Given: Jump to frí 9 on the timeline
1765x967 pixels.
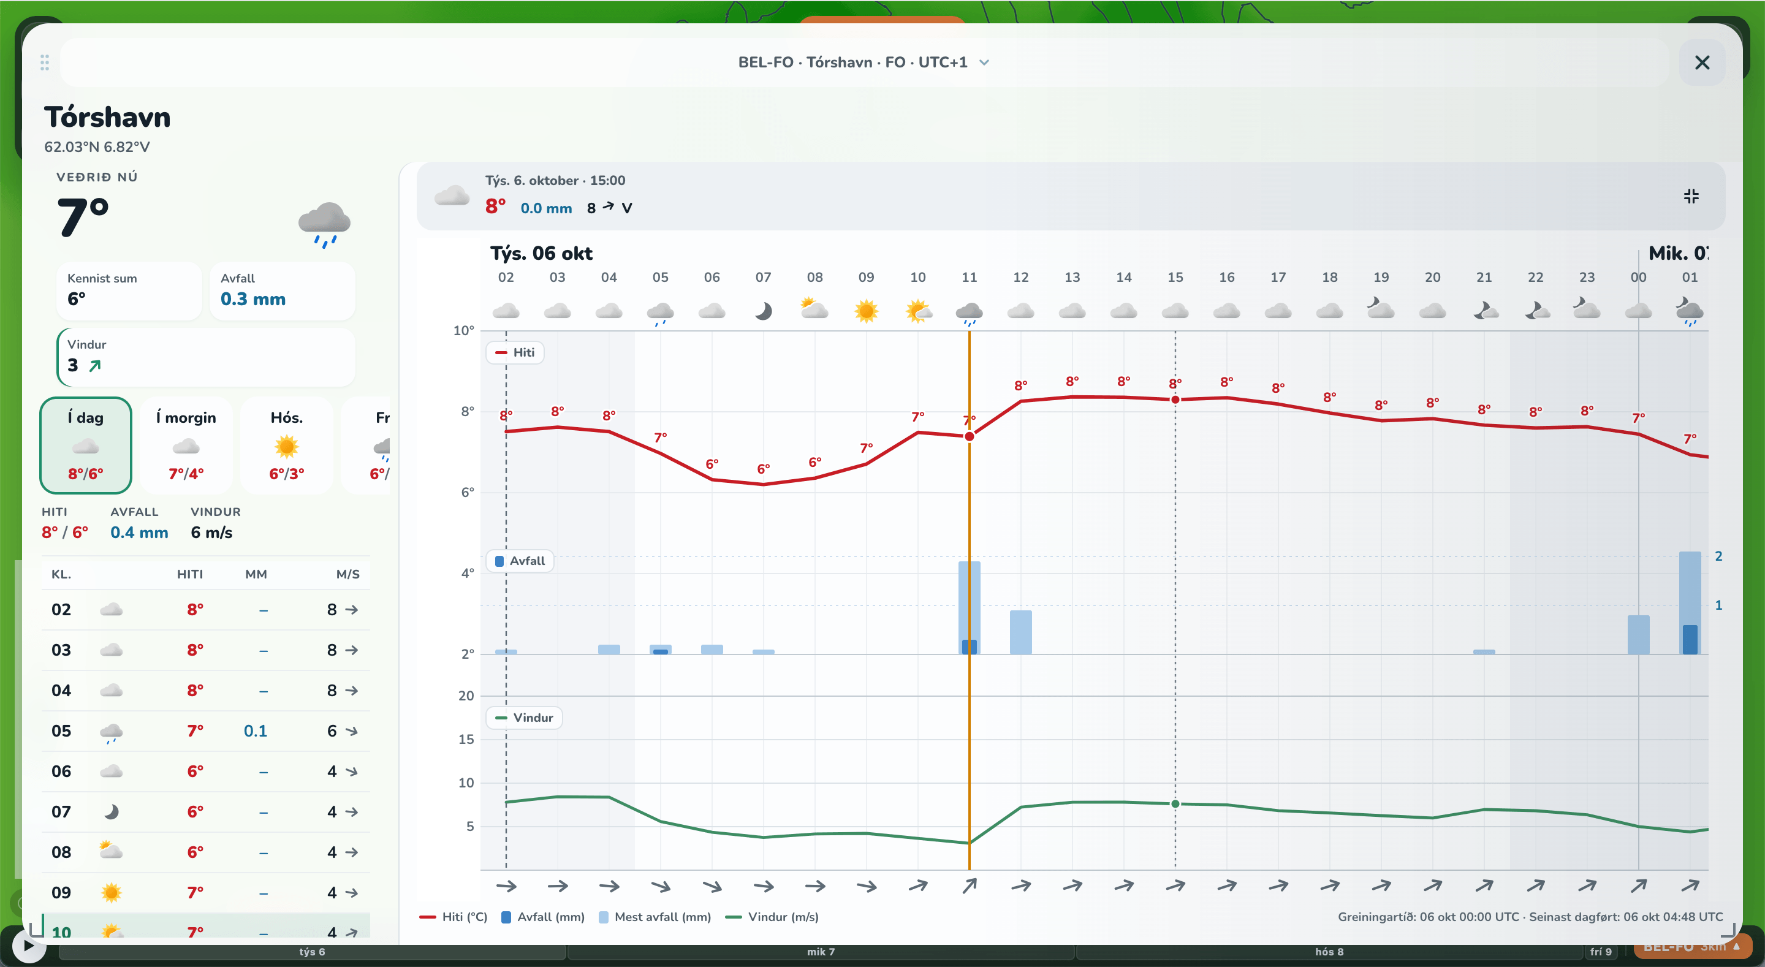Looking at the screenshot, I should tap(1601, 952).
